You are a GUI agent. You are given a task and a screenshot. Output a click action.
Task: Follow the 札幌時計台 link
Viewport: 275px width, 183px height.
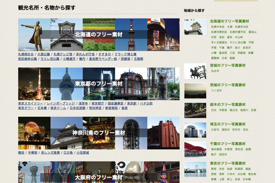point(26,55)
